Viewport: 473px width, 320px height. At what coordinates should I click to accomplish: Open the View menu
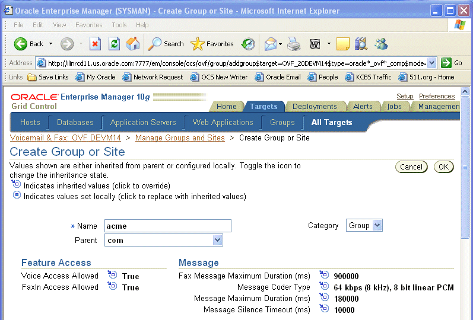point(59,25)
